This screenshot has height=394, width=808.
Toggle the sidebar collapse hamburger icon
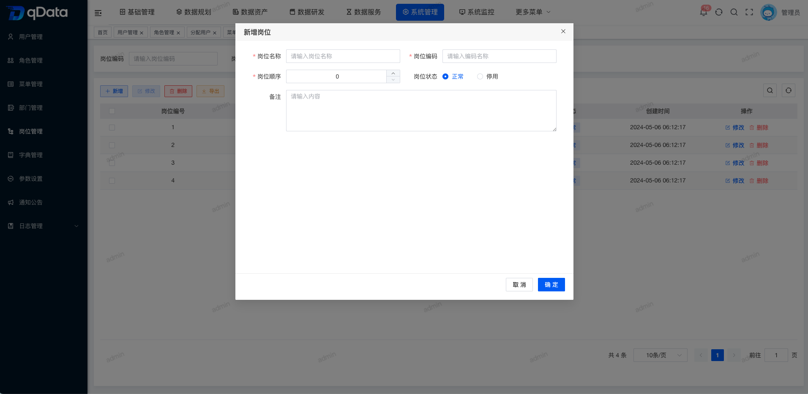point(98,13)
